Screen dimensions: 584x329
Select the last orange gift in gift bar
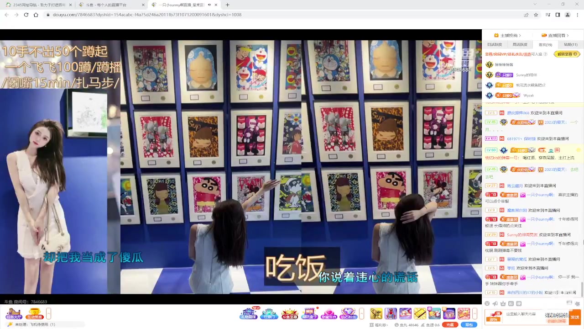click(464, 313)
